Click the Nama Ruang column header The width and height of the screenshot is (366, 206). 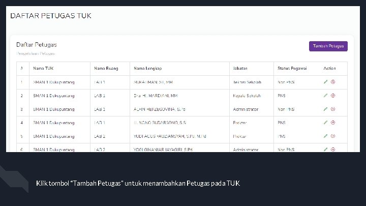104,69
